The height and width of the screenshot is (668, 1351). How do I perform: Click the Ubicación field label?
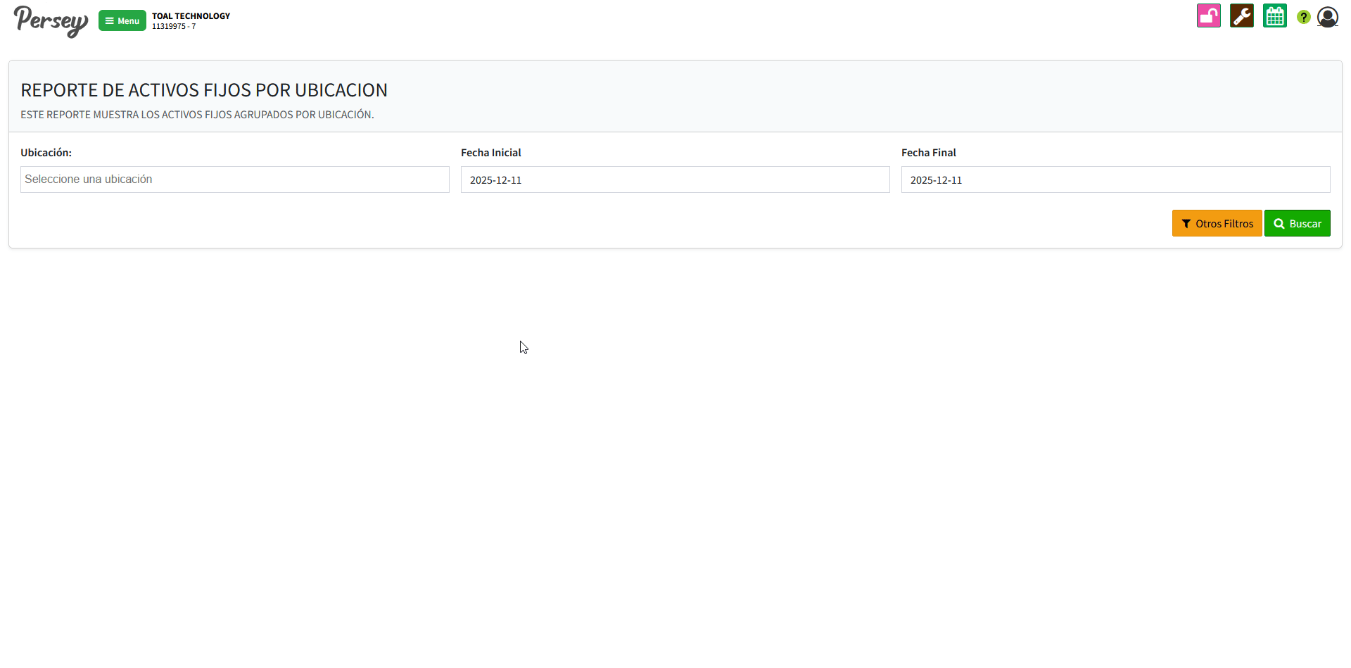click(46, 153)
